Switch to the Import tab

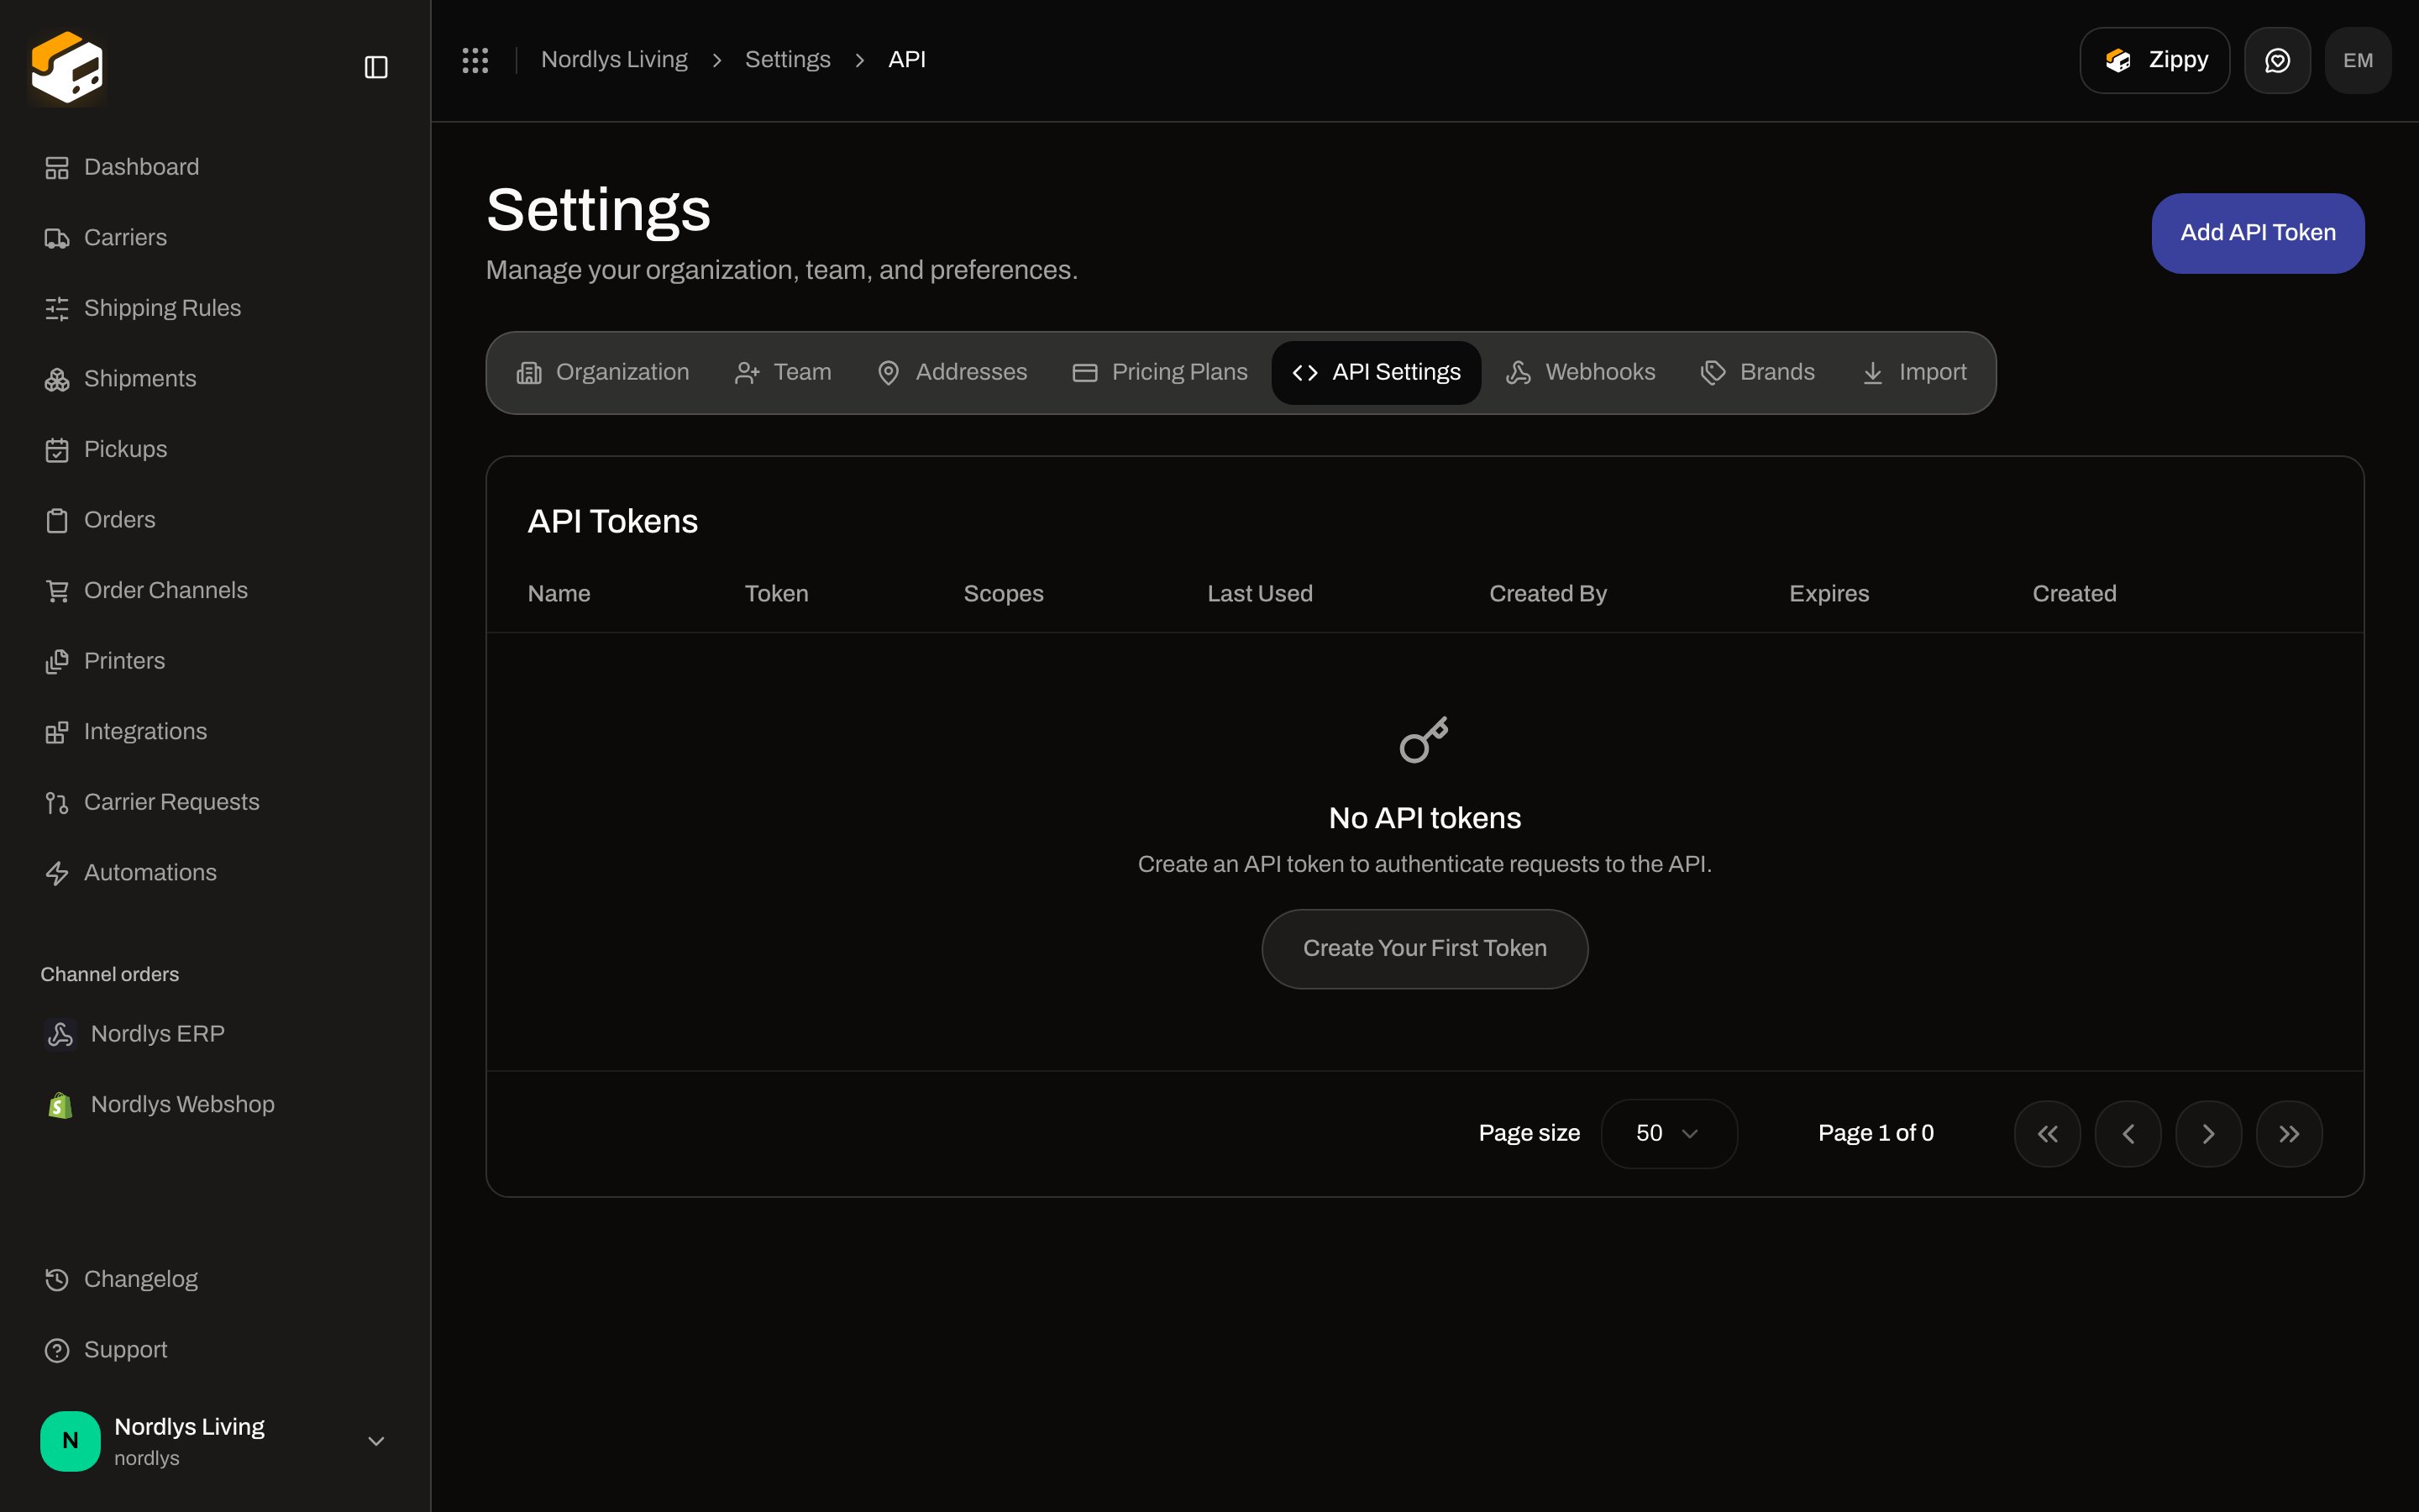click(1913, 372)
